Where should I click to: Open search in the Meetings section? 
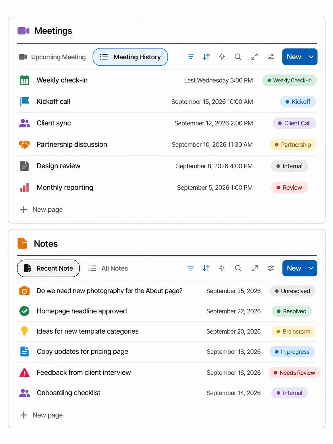(238, 57)
